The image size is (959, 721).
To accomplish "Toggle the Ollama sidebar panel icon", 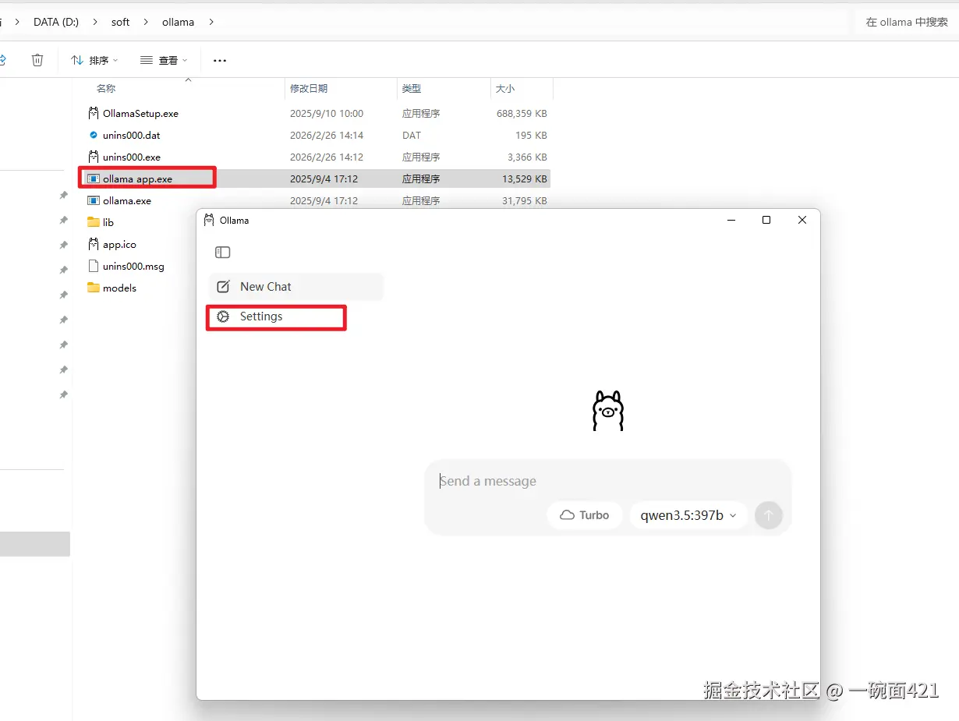I will 223,252.
